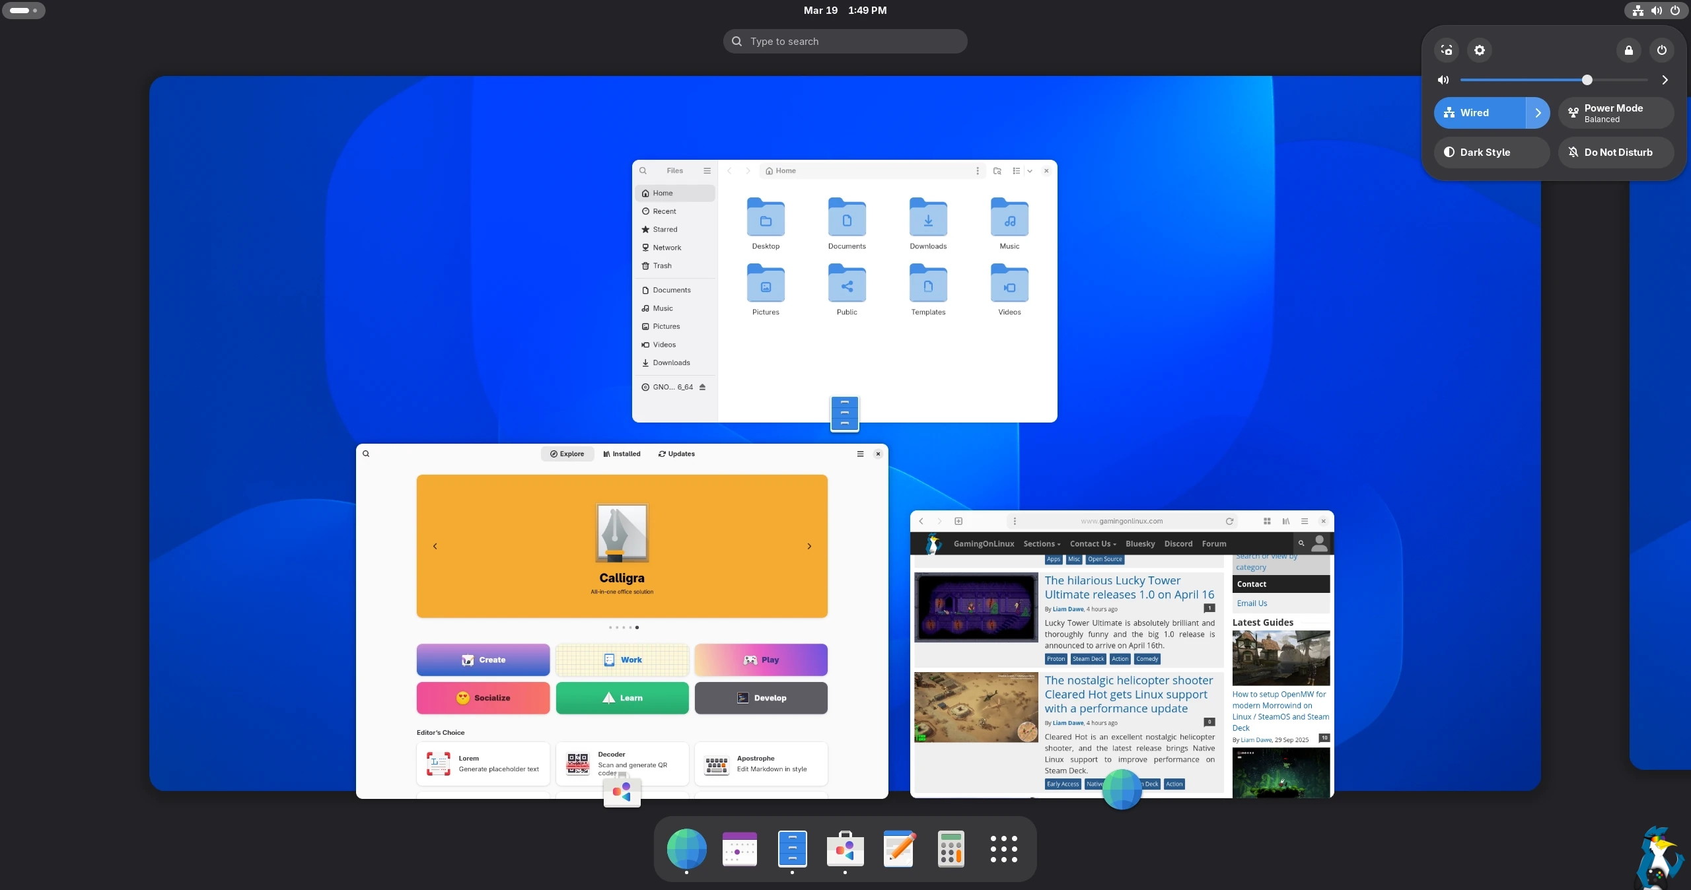Open the Calculator app in dock

coord(951,848)
